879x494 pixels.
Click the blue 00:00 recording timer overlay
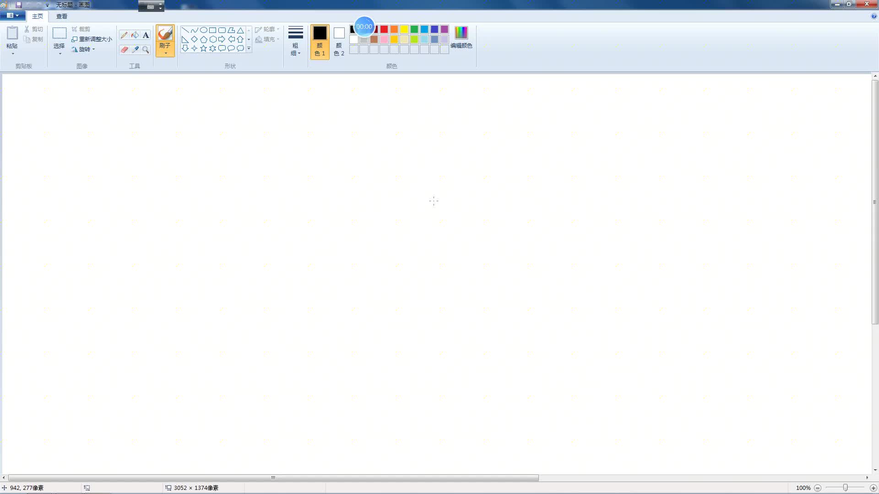(x=364, y=27)
